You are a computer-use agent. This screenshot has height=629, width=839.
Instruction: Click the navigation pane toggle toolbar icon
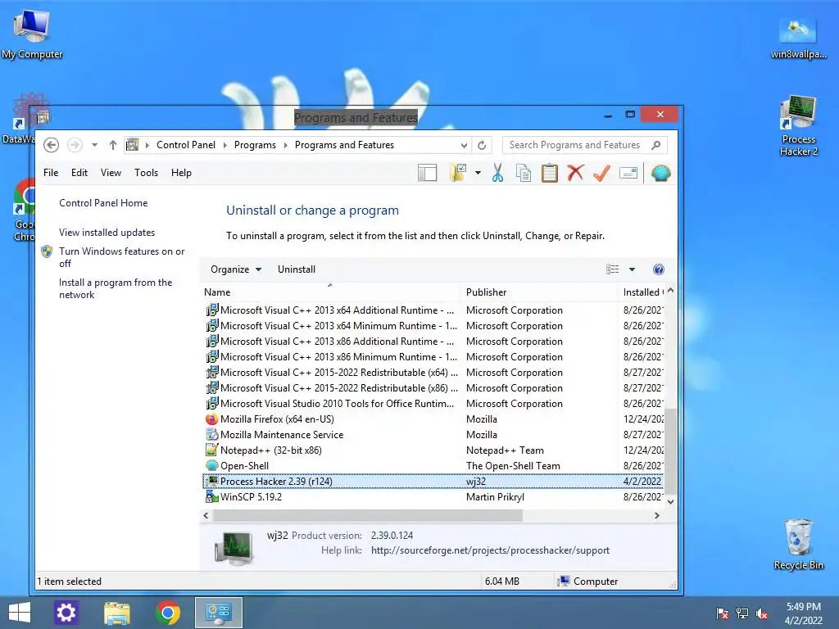pyautogui.click(x=427, y=173)
